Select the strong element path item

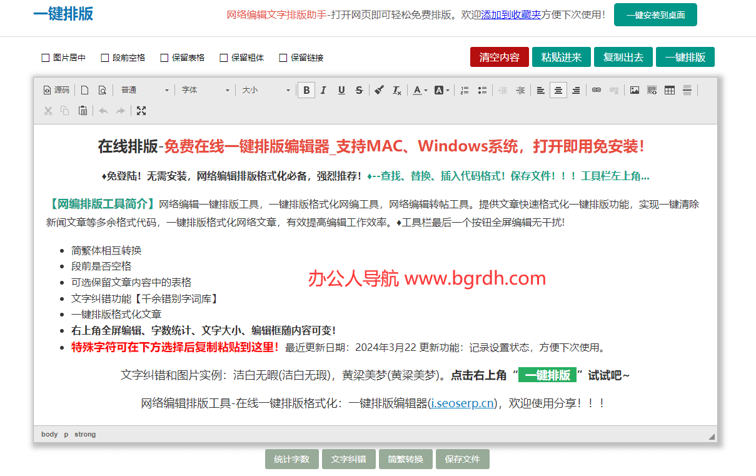[x=85, y=434]
